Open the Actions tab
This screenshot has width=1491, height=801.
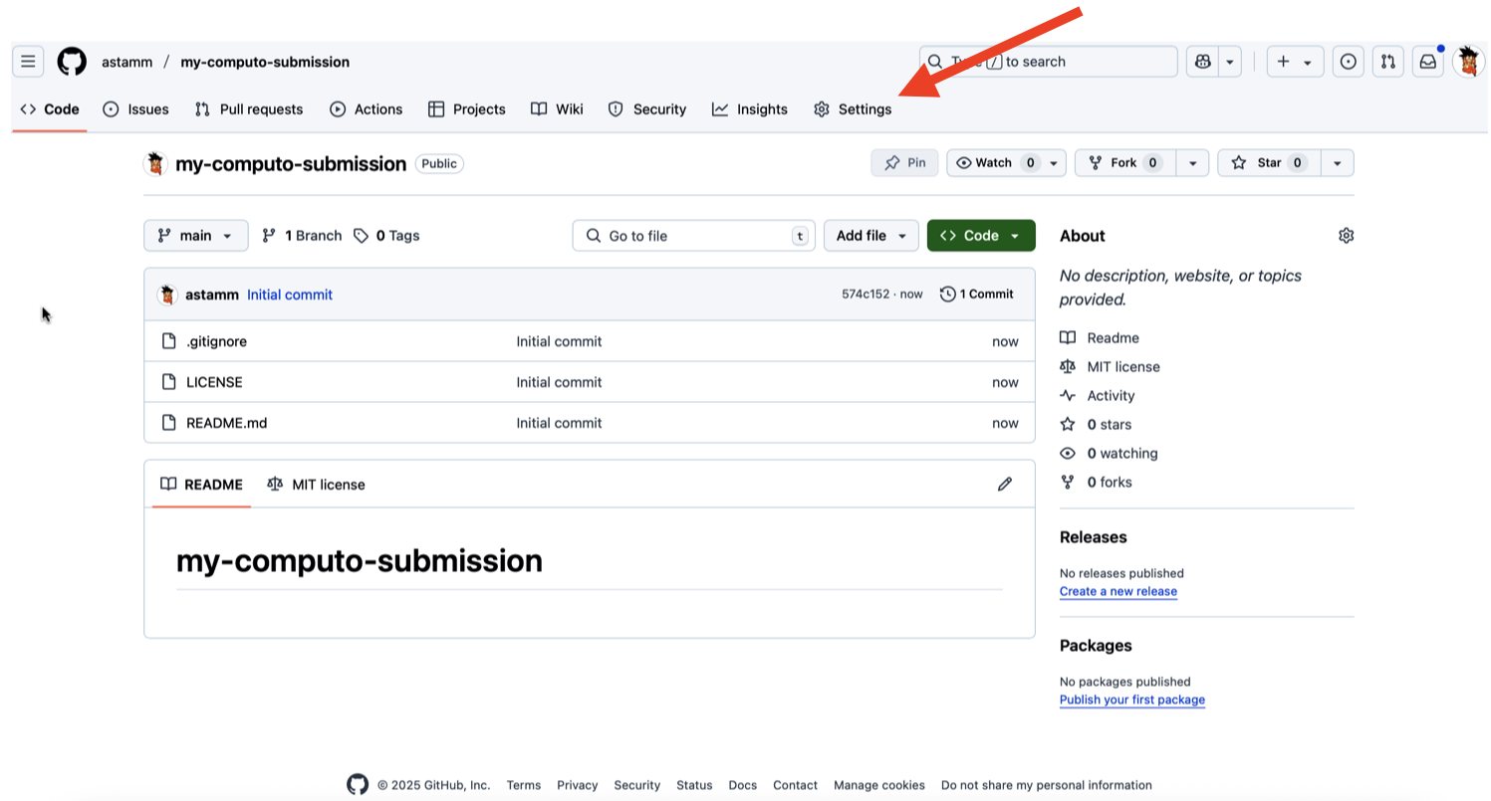pos(367,109)
